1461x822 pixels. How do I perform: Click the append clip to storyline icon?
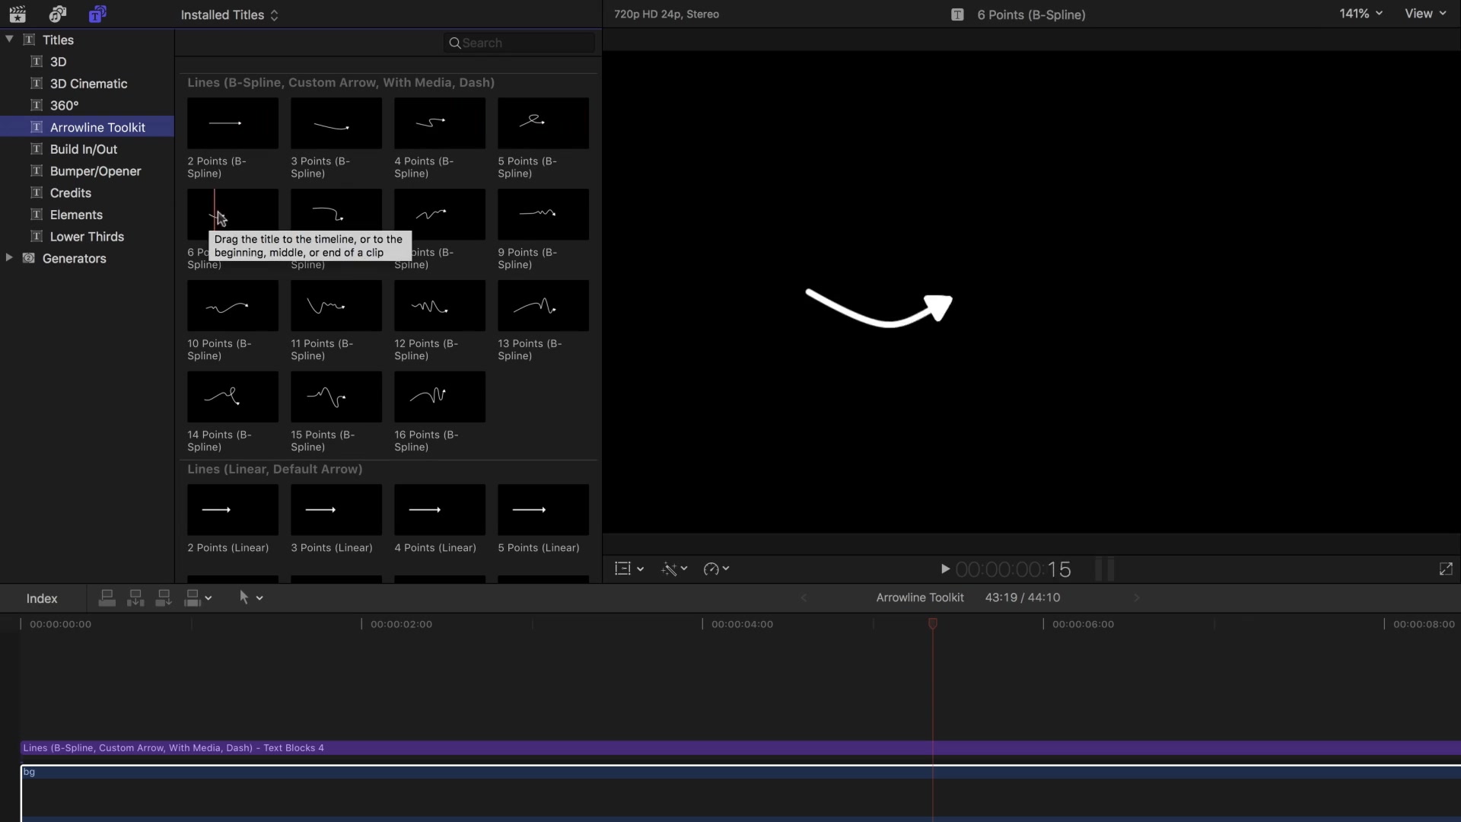(x=164, y=598)
